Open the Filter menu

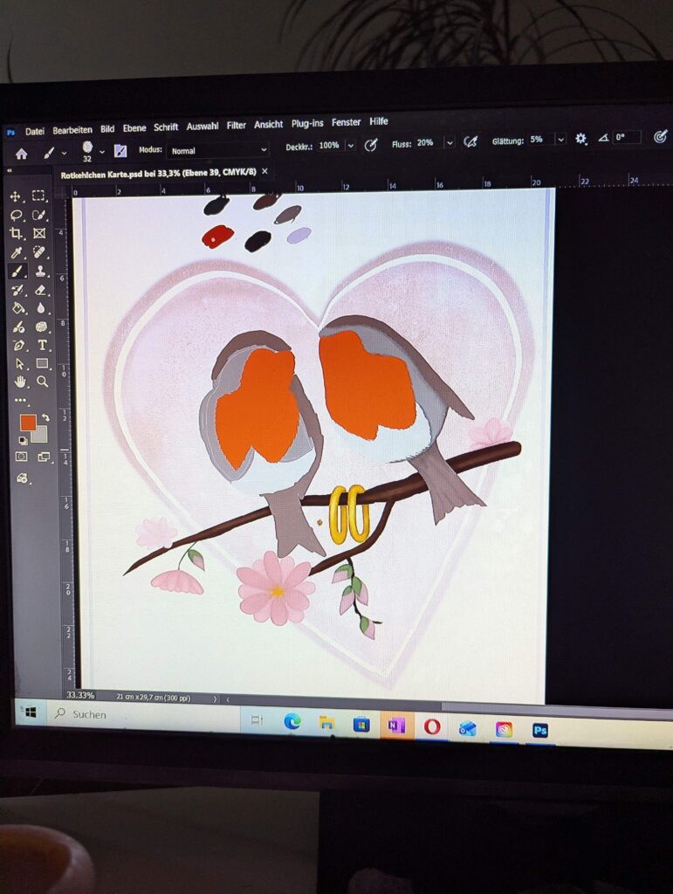click(237, 126)
